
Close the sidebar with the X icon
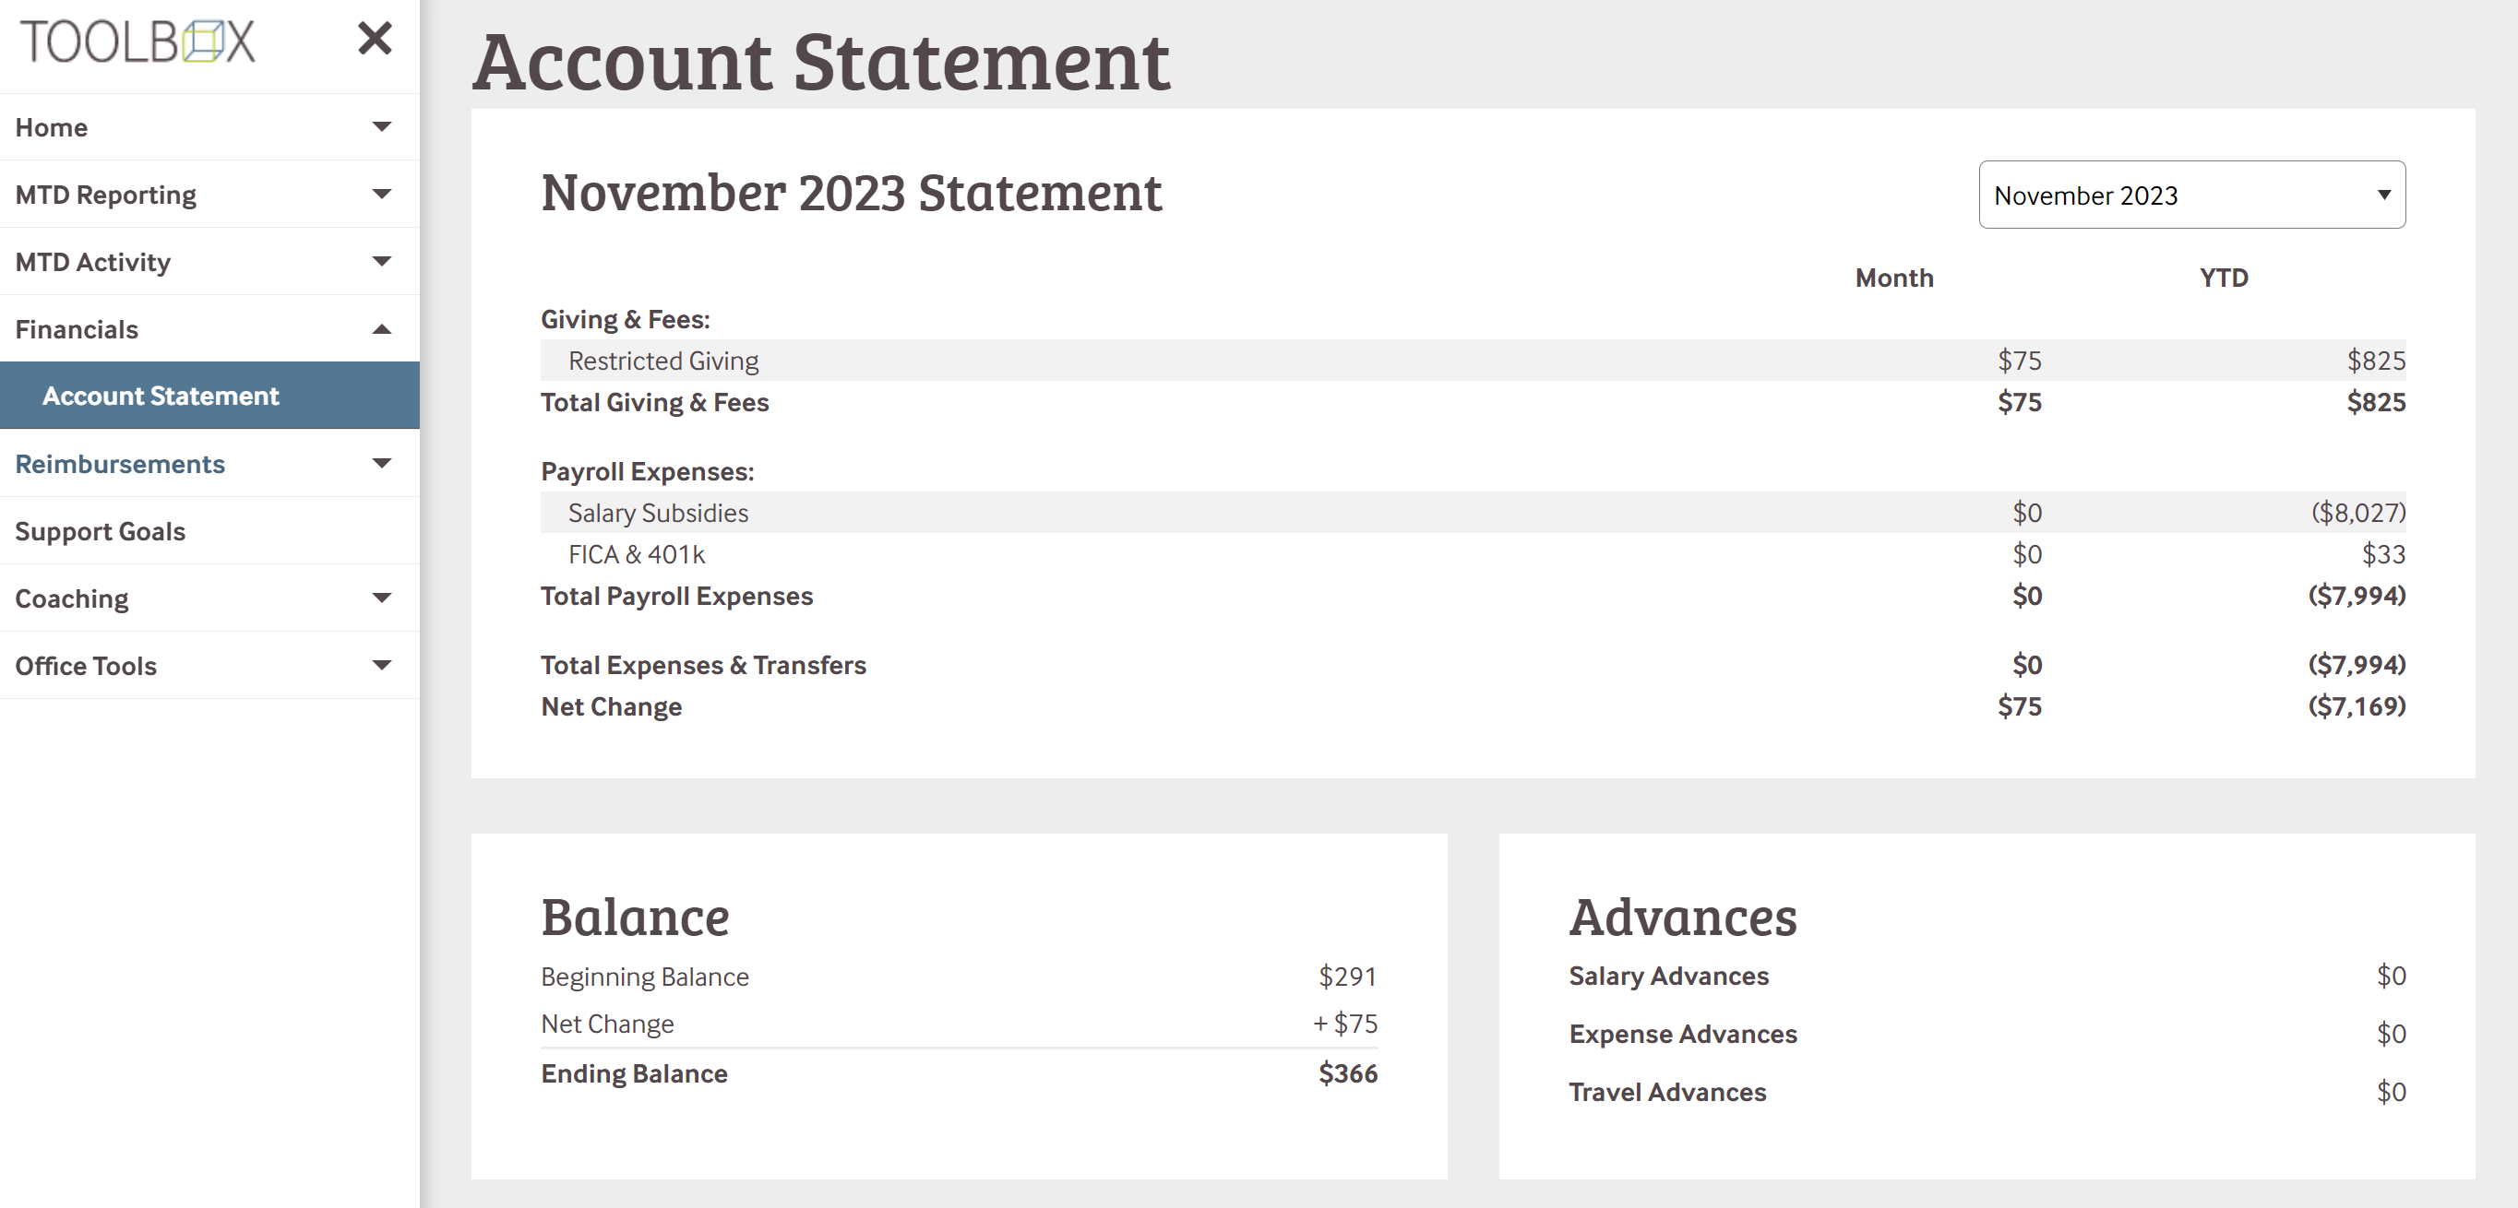pyautogui.click(x=375, y=39)
